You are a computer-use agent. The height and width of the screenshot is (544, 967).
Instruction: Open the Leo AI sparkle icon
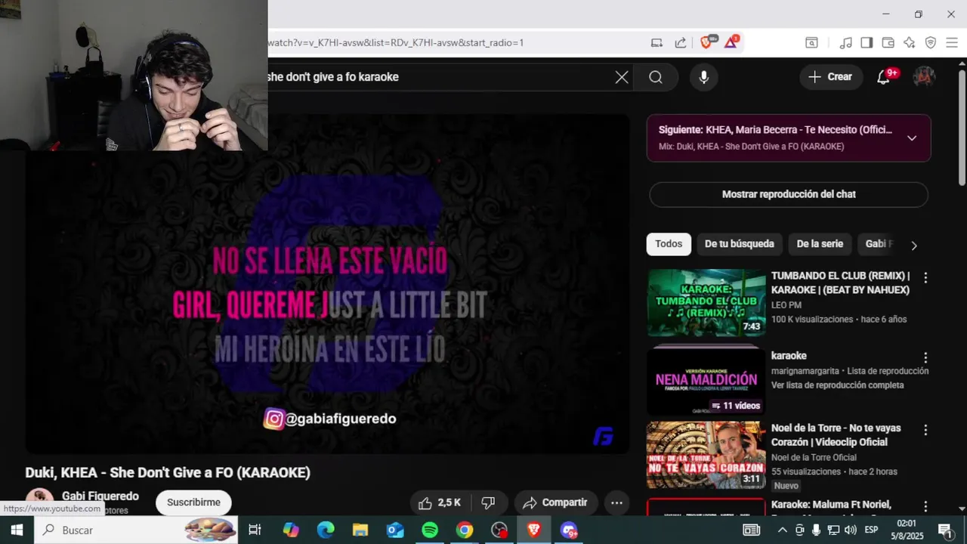pyautogui.click(x=910, y=42)
